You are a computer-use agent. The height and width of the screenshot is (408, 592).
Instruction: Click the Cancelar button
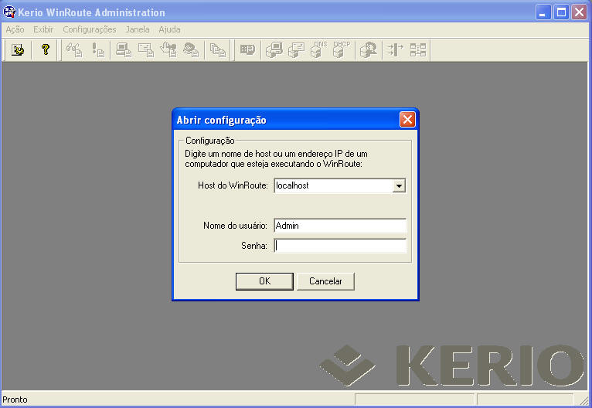point(325,281)
